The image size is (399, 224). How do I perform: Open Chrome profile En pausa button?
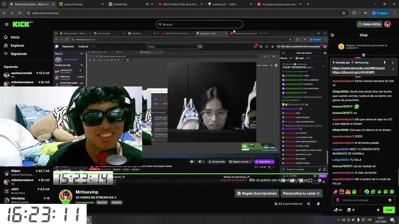coord(380,13)
